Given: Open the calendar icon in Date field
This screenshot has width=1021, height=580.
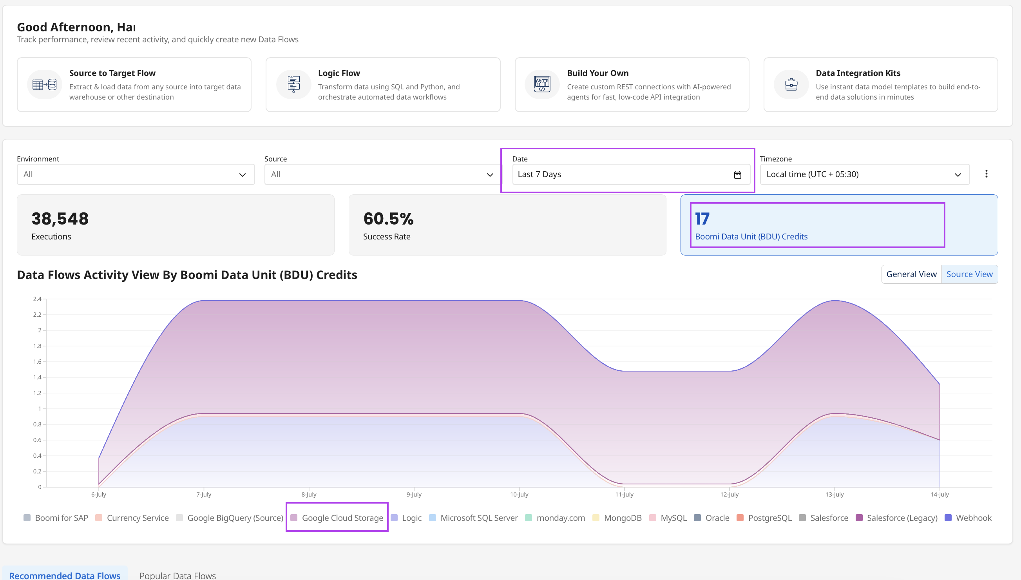Looking at the screenshot, I should pyautogui.click(x=737, y=174).
